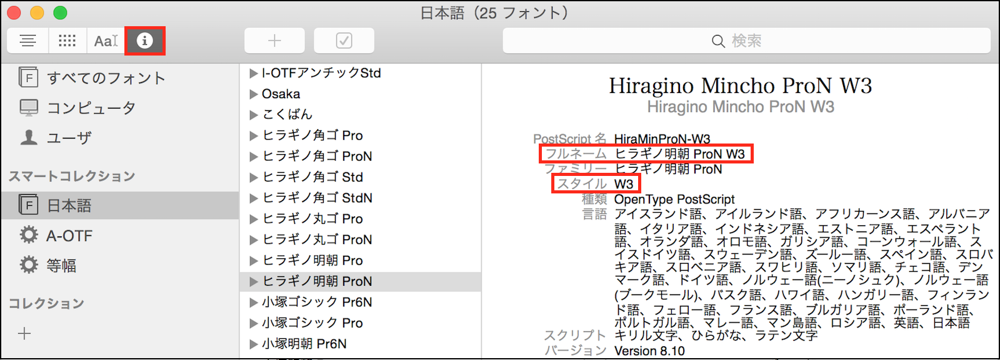
Task: Click the 等幅 gear icon
Action: (29, 265)
